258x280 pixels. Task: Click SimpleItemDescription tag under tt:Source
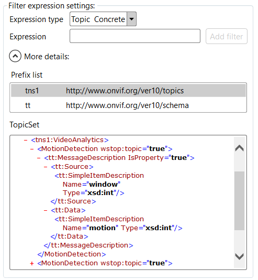click(99, 175)
